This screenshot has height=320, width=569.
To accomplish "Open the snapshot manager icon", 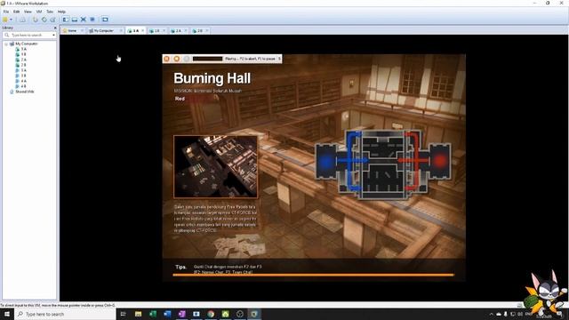I will [52, 20].
